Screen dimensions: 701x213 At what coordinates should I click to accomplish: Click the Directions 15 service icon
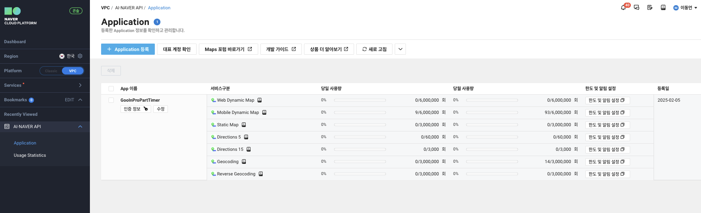(x=213, y=149)
